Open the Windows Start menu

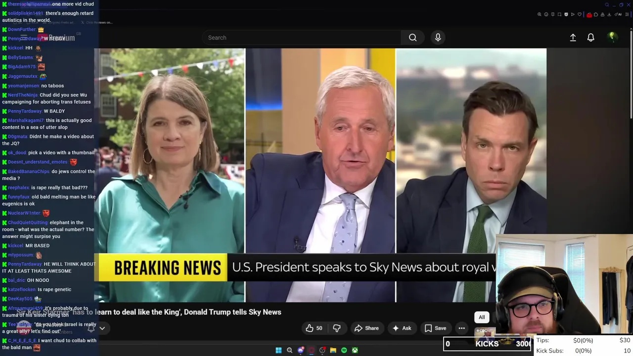(278, 351)
